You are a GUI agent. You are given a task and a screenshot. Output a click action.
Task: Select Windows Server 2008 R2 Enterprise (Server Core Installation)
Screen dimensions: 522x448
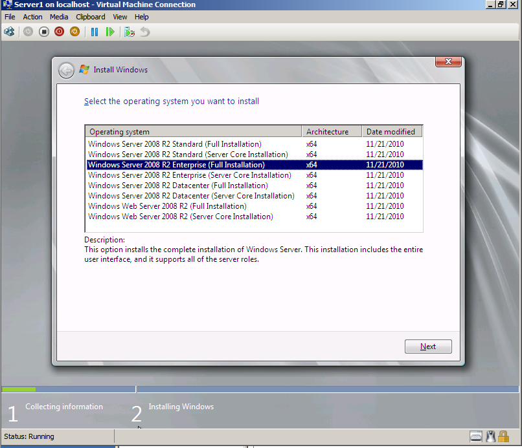pyautogui.click(x=255, y=175)
